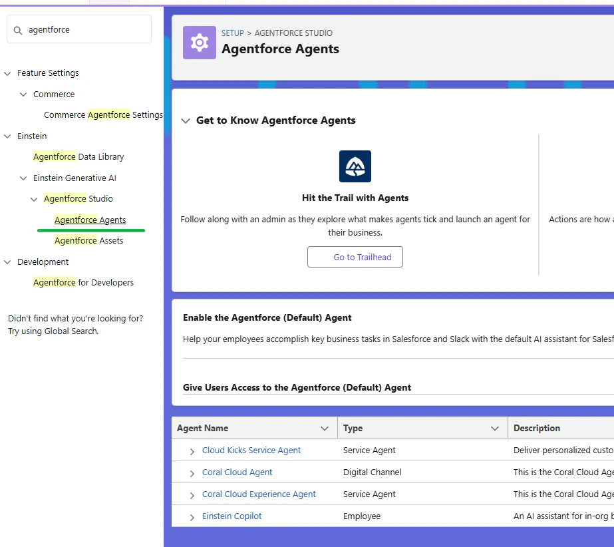
Task: Click Hit the Trail with Agents heading
Action: [355, 198]
